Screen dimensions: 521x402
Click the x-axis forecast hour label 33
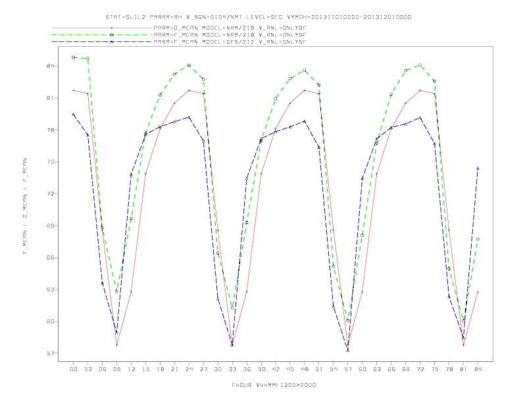232,369
